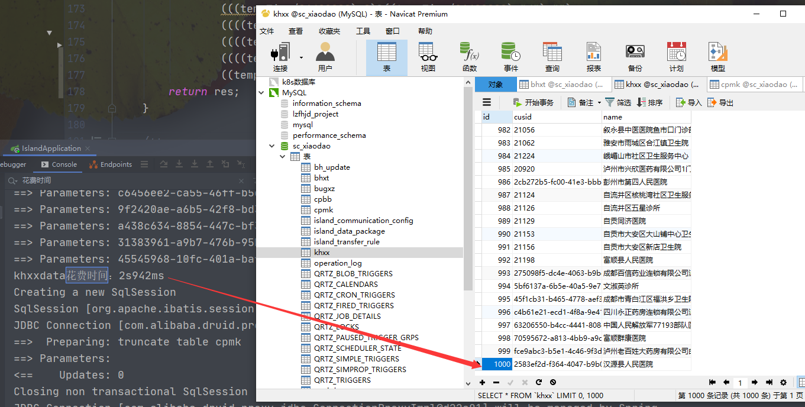Go to last page arrow icon
The image size is (805, 407).
pyautogui.click(x=769, y=383)
